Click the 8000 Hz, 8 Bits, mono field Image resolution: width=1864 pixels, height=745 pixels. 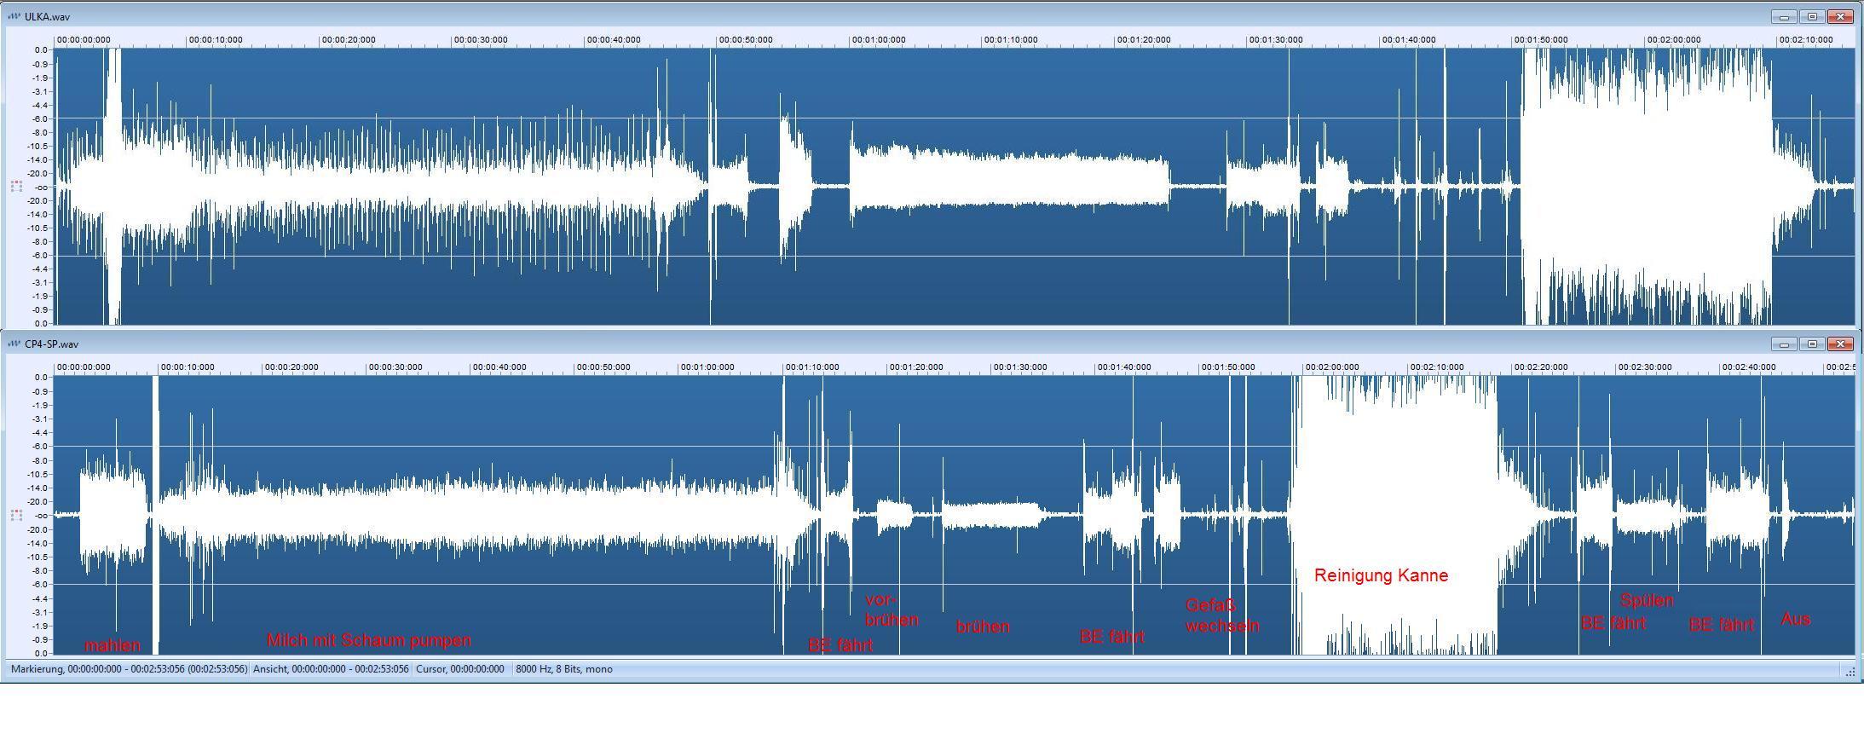click(x=564, y=669)
